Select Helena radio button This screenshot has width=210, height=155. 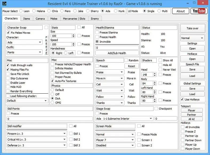click(x=34, y=11)
